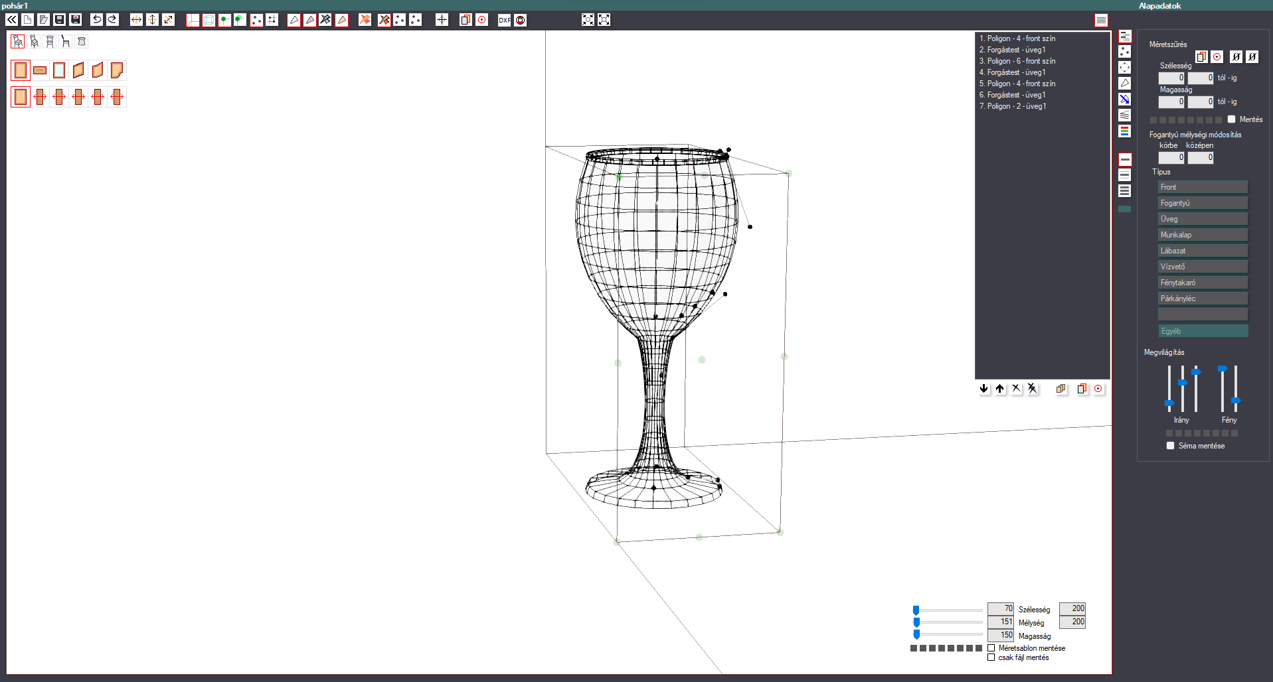This screenshot has width=1273, height=682.
Task: Click the single X delete icon under list
Action: click(x=1016, y=389)
